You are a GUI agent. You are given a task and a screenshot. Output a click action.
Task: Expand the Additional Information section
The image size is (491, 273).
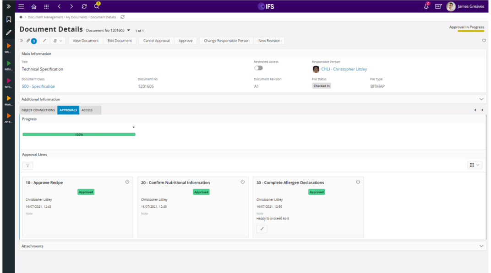[481, 99]
